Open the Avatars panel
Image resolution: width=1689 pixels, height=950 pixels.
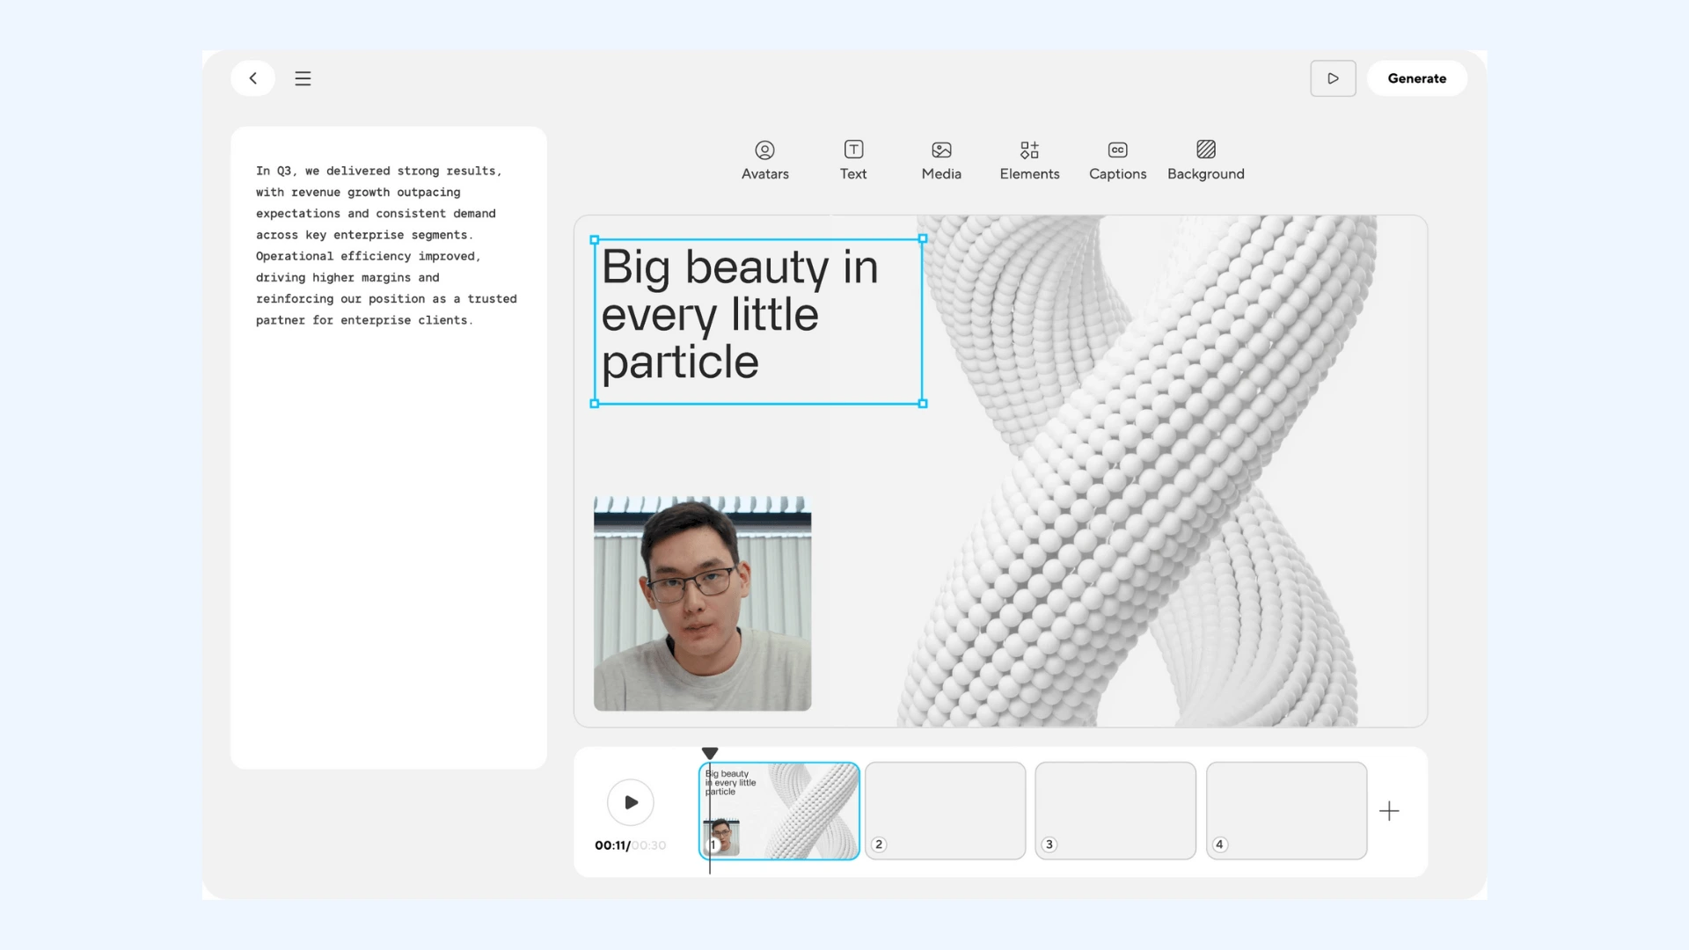pyautogui.click(x=764, y=160)
